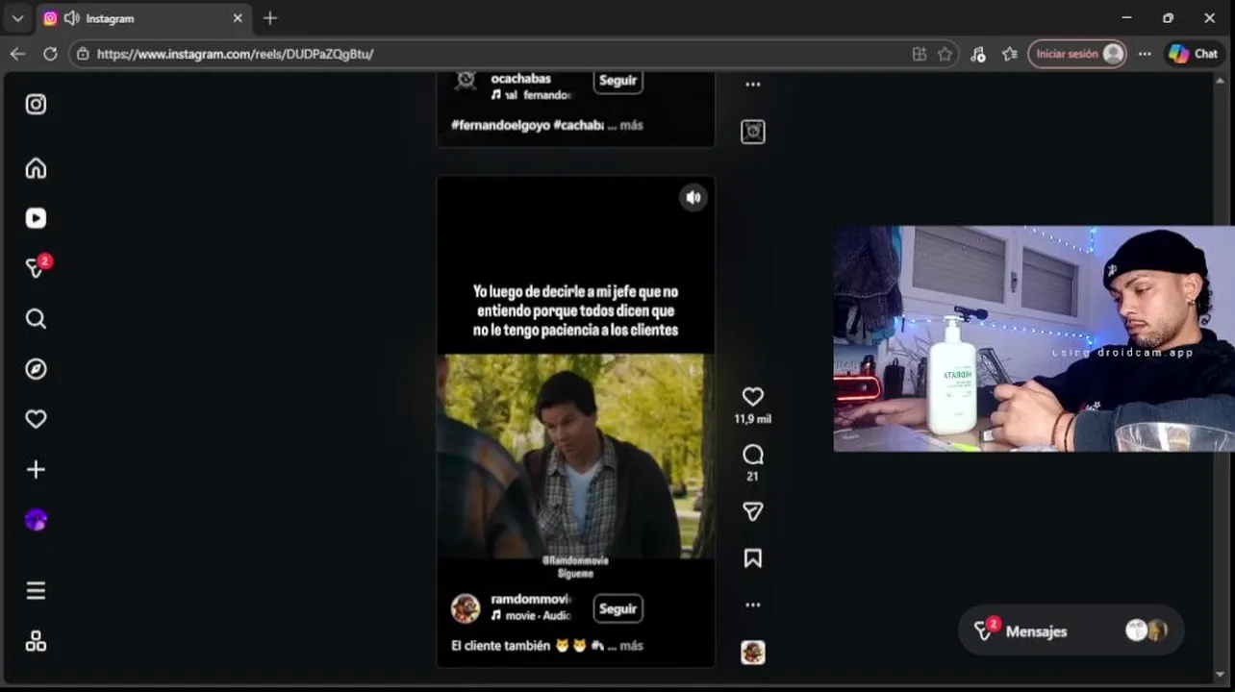
Task: Share the ramdommovie reel
Action: pos(753,511)
